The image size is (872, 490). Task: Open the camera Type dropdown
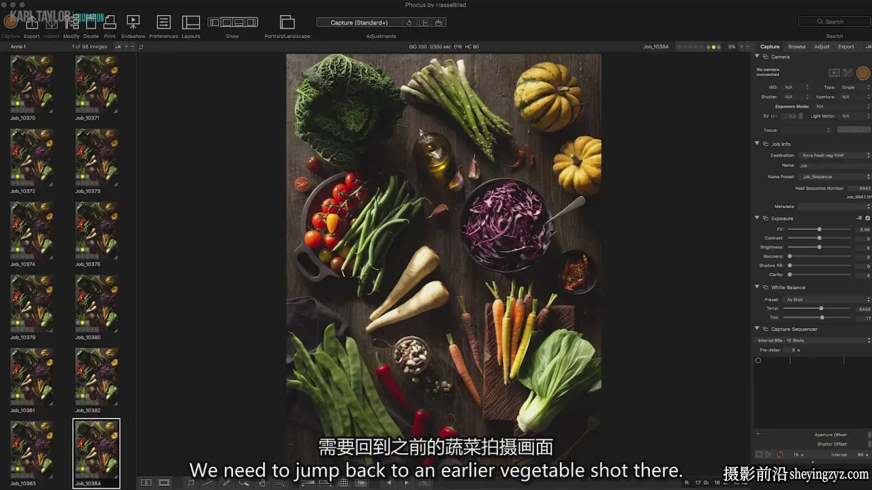point(855,87)
